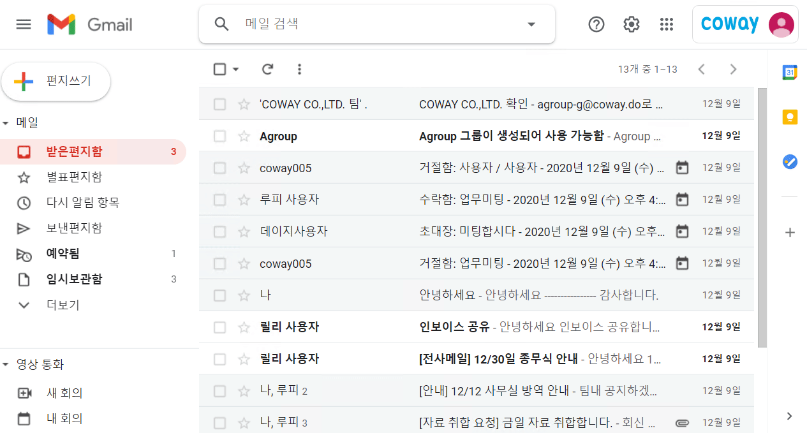Open the main menu hamburger icon
This screenshot has height=433, width=807.
coord(24,24)
